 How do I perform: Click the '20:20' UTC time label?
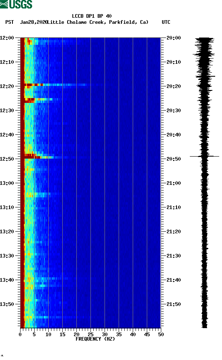point(173,86)
